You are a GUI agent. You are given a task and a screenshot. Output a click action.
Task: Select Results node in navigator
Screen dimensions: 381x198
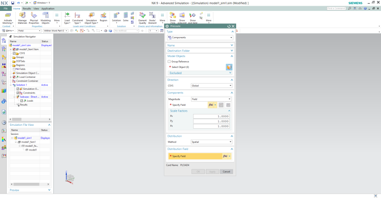click(x=23, y=104)
